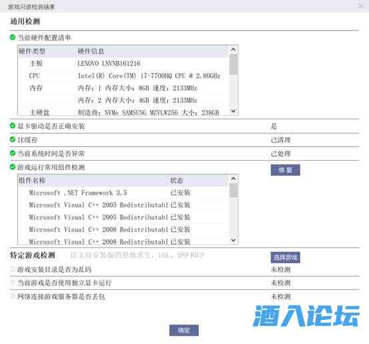Click gray status icon beside 游戏安装目录是否为乱码
369x344 pixels.
tap(13, 269)
